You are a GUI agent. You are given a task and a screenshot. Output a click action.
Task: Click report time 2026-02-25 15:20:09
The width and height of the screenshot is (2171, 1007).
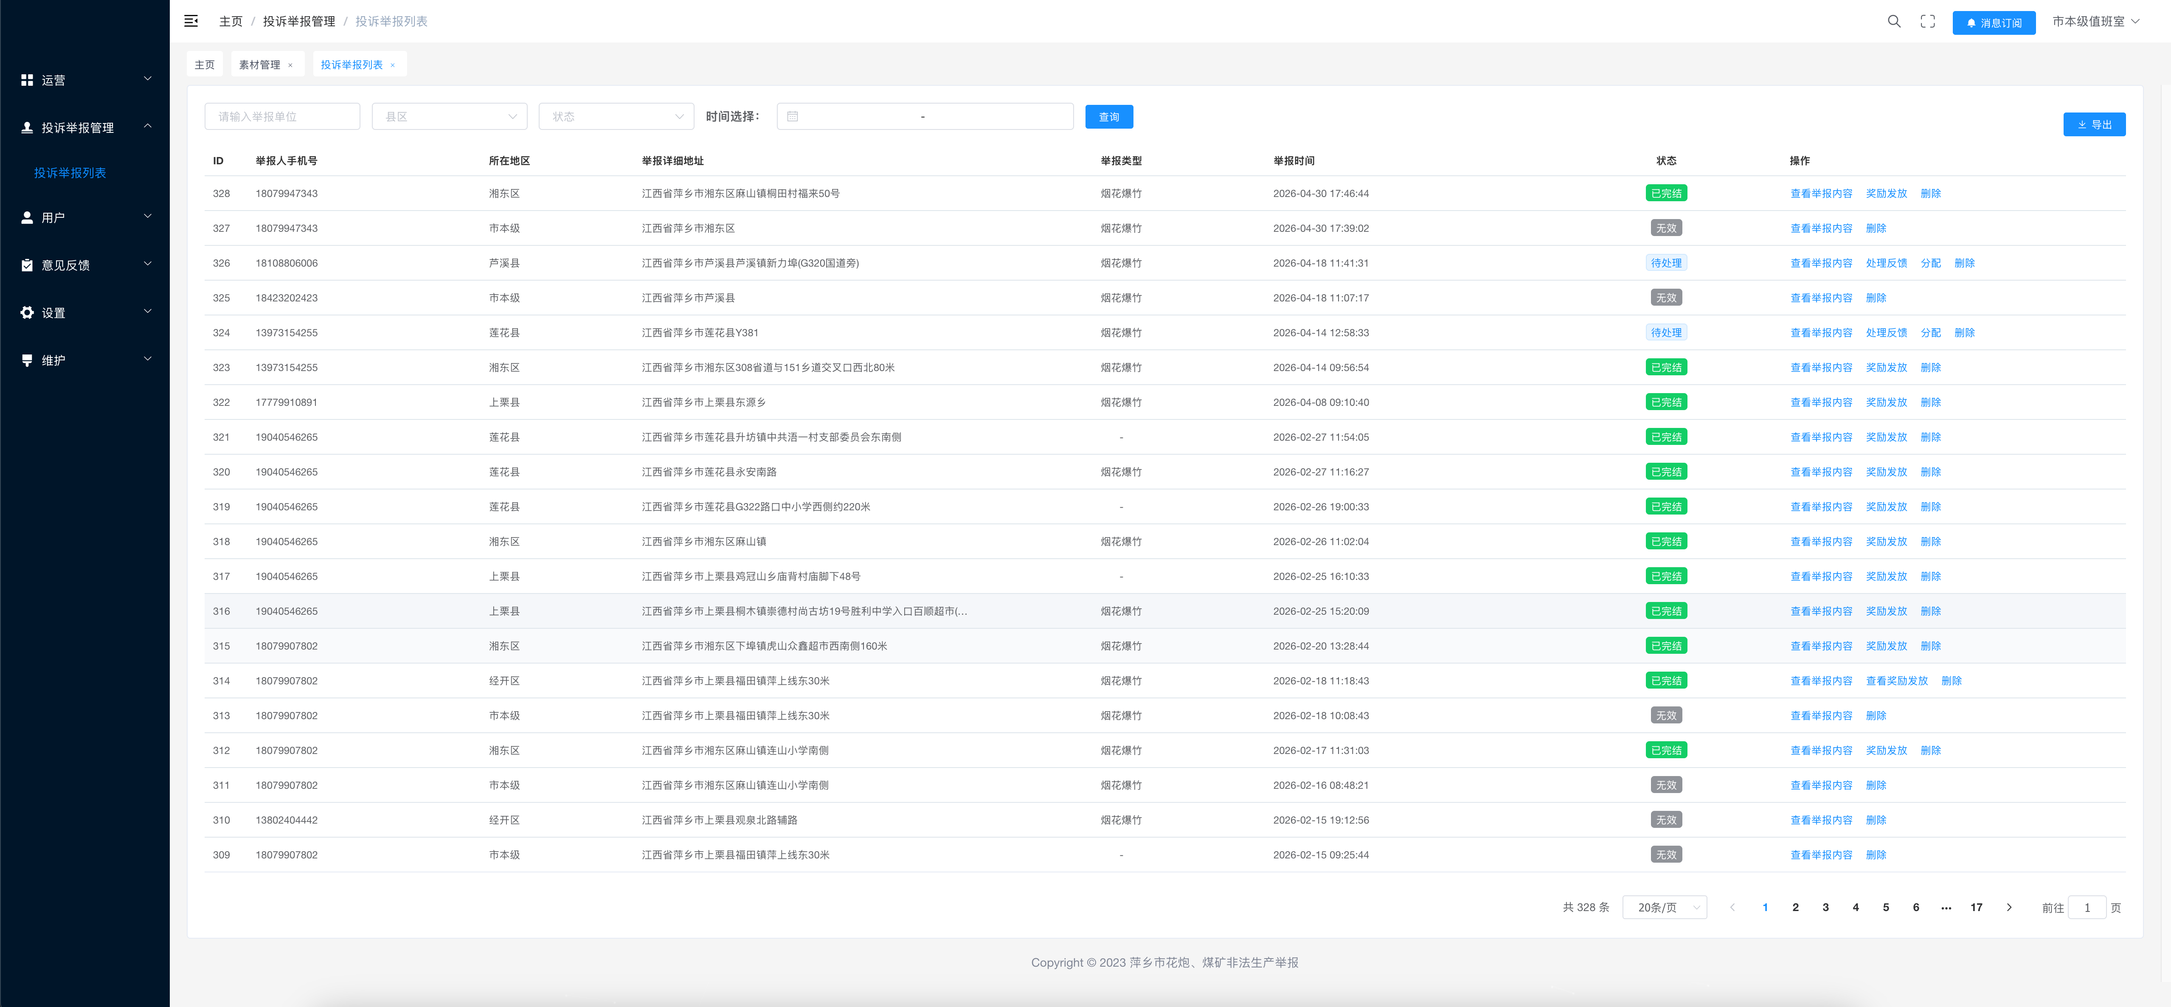(x=1321, y=611)
